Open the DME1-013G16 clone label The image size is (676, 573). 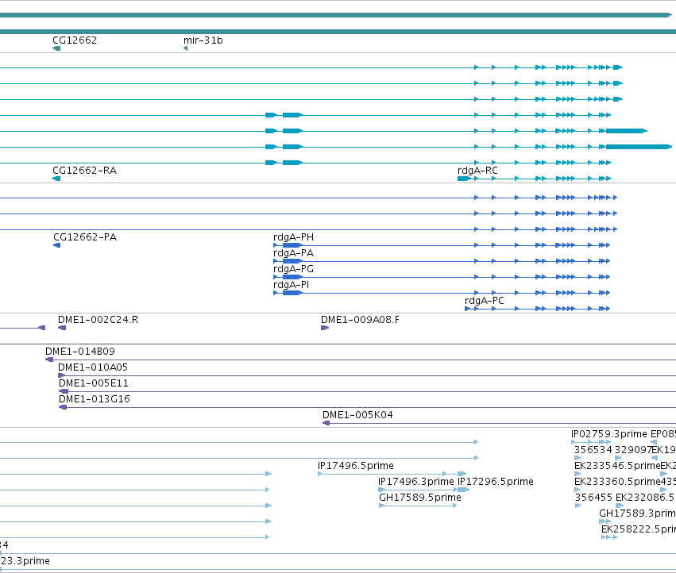(x=95, y=399)
